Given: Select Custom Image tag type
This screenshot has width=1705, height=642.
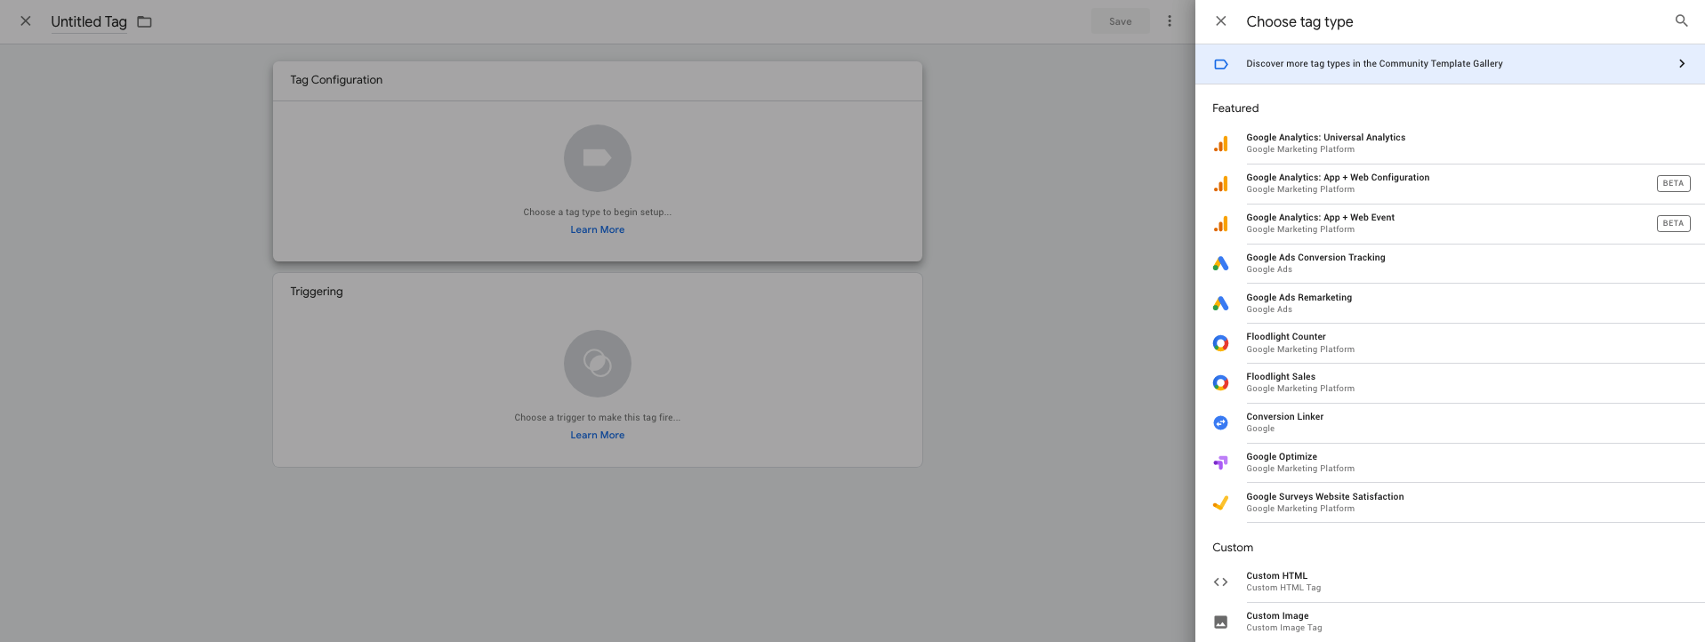Looking at the screenshot, I should click(1450, 622).
